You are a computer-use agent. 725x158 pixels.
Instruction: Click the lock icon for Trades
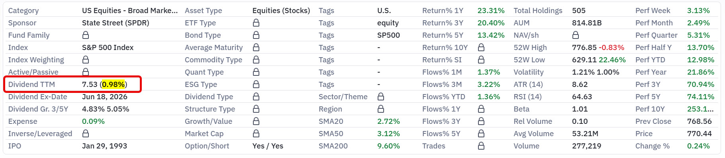[481, 146]
